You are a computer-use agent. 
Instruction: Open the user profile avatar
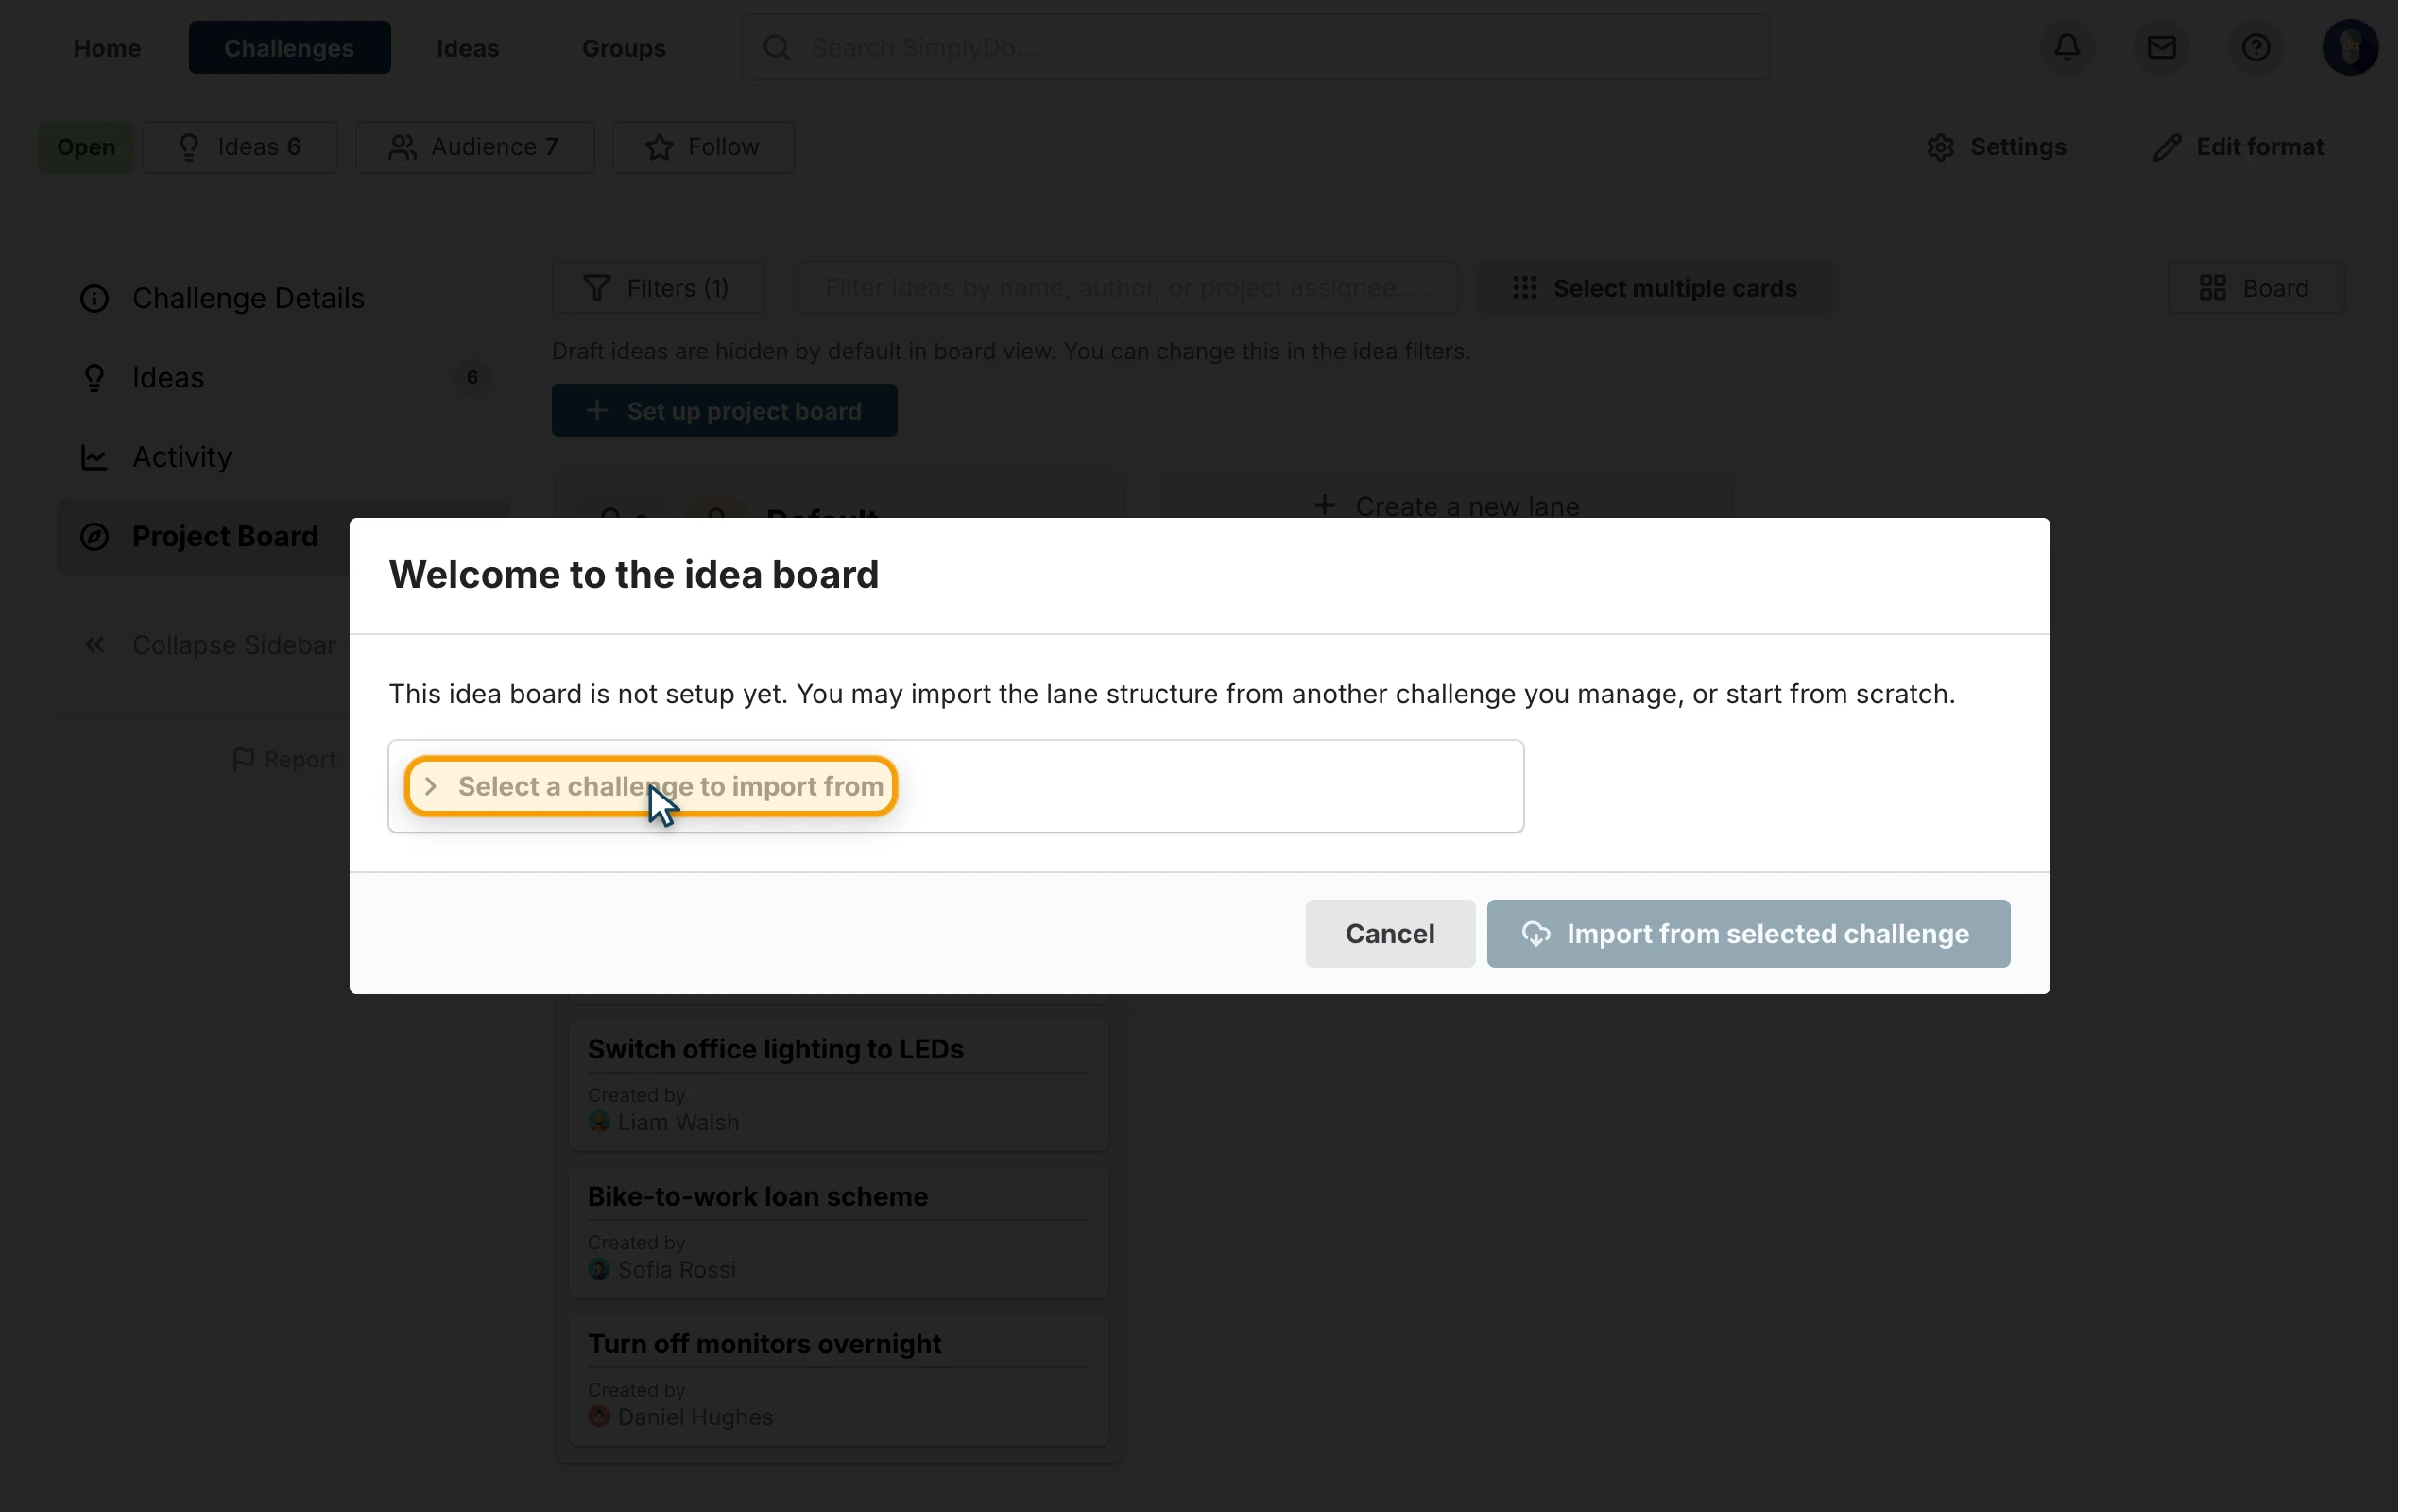pyautogui.click(x=2349, y=47)
